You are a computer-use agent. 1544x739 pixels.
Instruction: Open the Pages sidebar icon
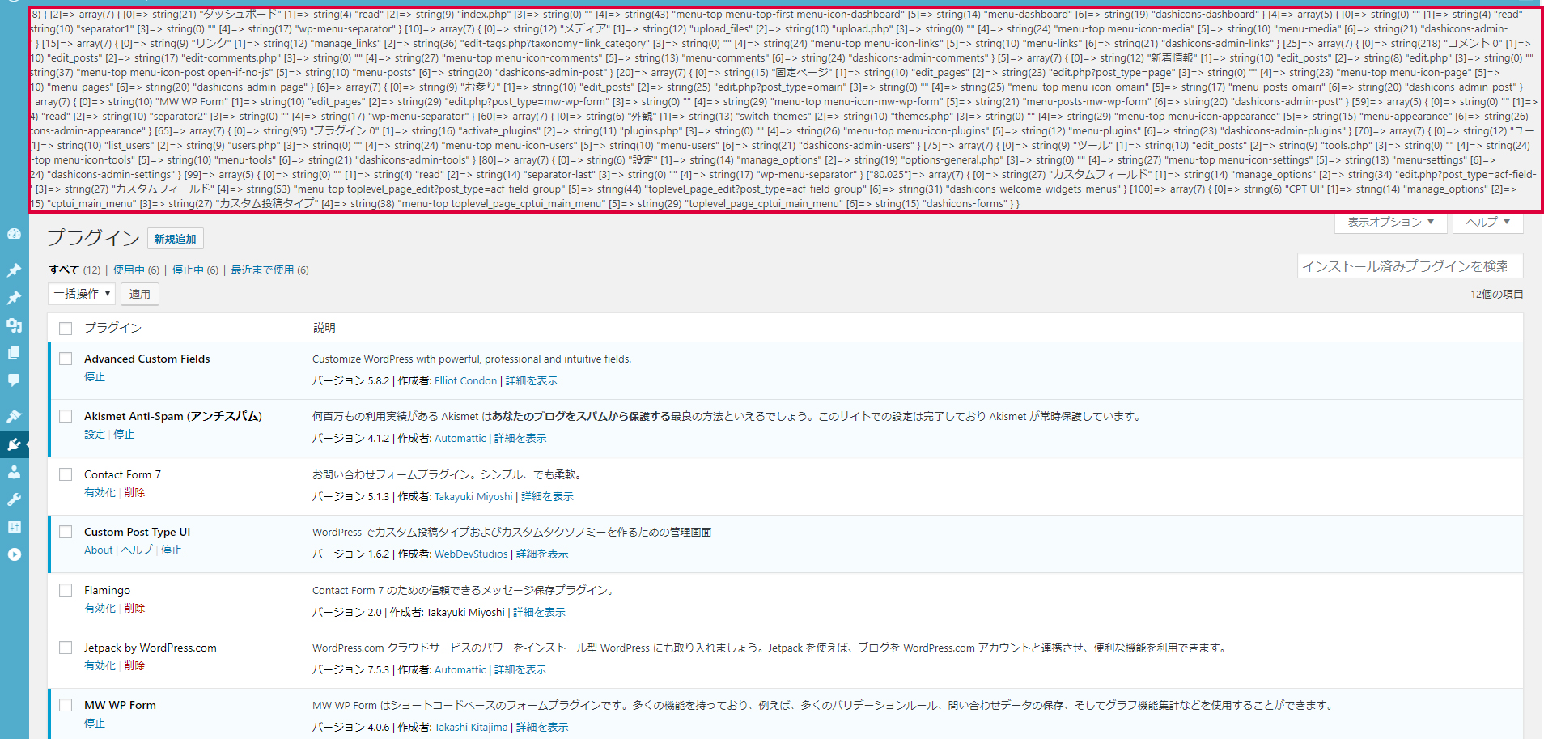[14, 353]
